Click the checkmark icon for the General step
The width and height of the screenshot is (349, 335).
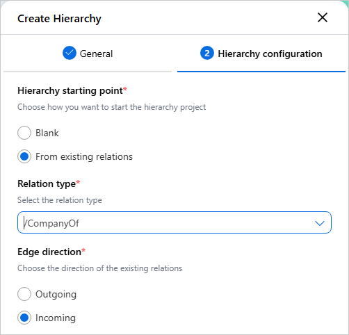[x=70, y=53]
